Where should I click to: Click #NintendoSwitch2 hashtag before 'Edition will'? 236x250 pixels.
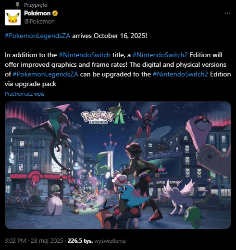coord(160,55)
